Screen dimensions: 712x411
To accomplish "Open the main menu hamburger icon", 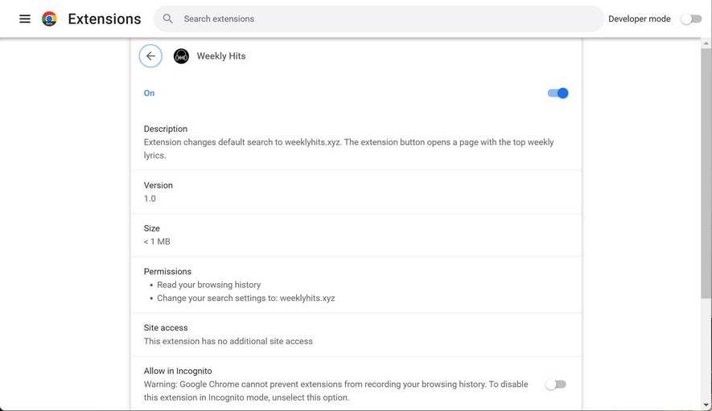I will 25,18.
